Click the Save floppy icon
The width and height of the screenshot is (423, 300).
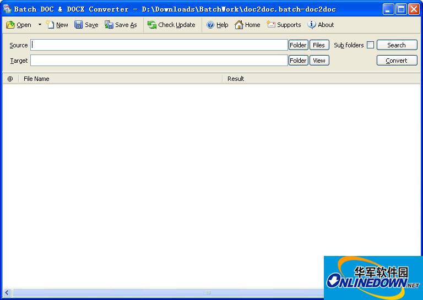pyautogui.click(x=79, y=25)
